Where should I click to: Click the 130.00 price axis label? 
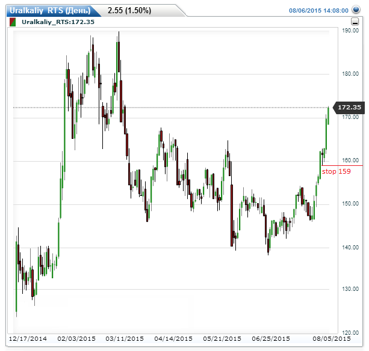click(350, 288)
